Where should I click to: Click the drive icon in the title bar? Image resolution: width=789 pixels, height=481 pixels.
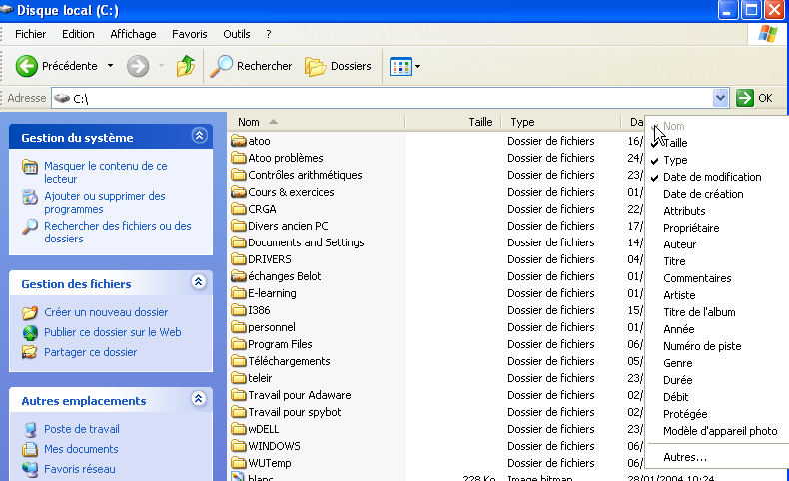tap(7, 10)
